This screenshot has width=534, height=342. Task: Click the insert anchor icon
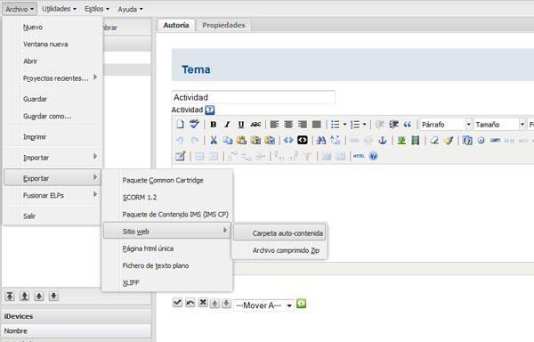(383, 140)
